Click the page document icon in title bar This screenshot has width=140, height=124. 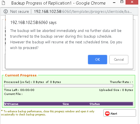(3, 3)
